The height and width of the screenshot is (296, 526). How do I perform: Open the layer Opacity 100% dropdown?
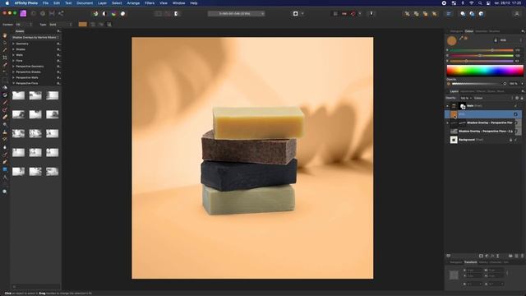[466, 98]
